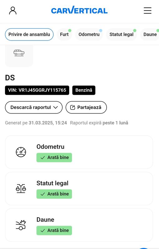Click the legal scales icon
The height and width of the screenshot is (249, 159).
click(21, 189)
